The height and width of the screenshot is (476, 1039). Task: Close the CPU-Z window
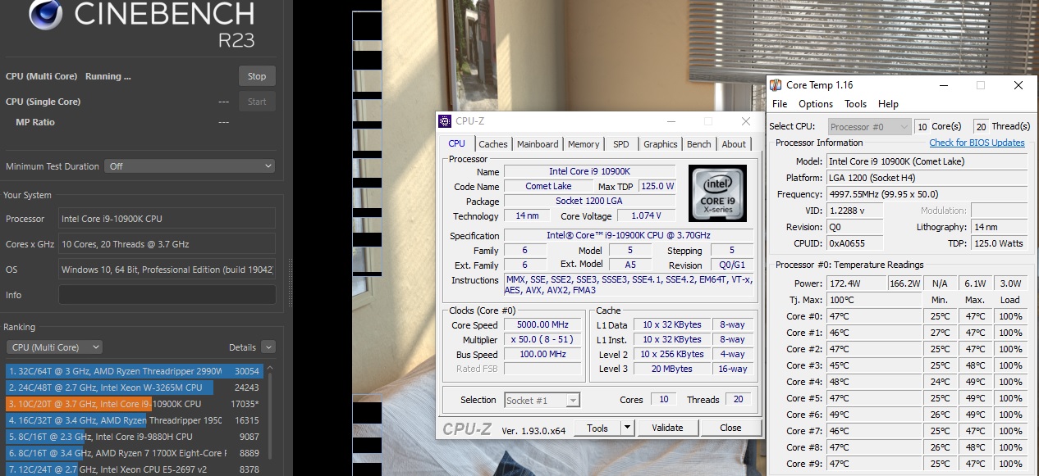[x=745, y=121]
